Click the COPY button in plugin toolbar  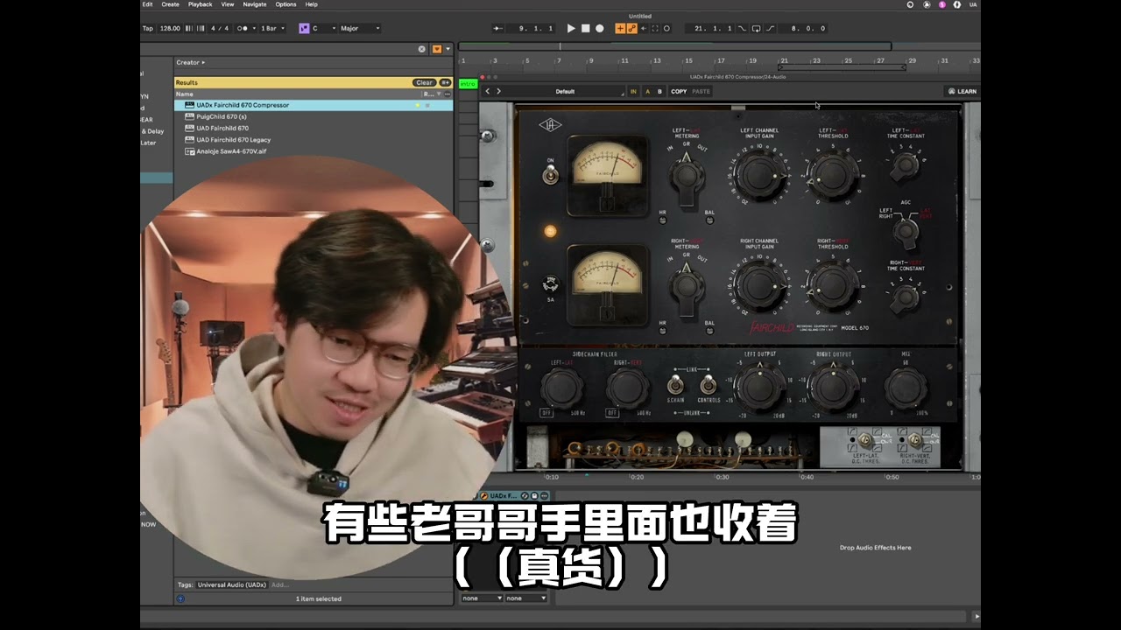point(679,91)
